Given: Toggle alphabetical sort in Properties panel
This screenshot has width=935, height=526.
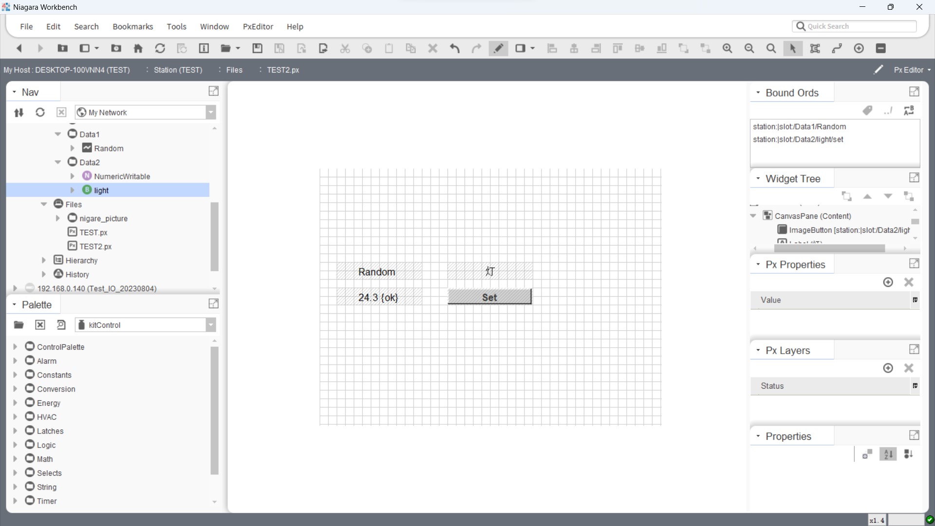Looking at the screenshot, I should 888,454.
